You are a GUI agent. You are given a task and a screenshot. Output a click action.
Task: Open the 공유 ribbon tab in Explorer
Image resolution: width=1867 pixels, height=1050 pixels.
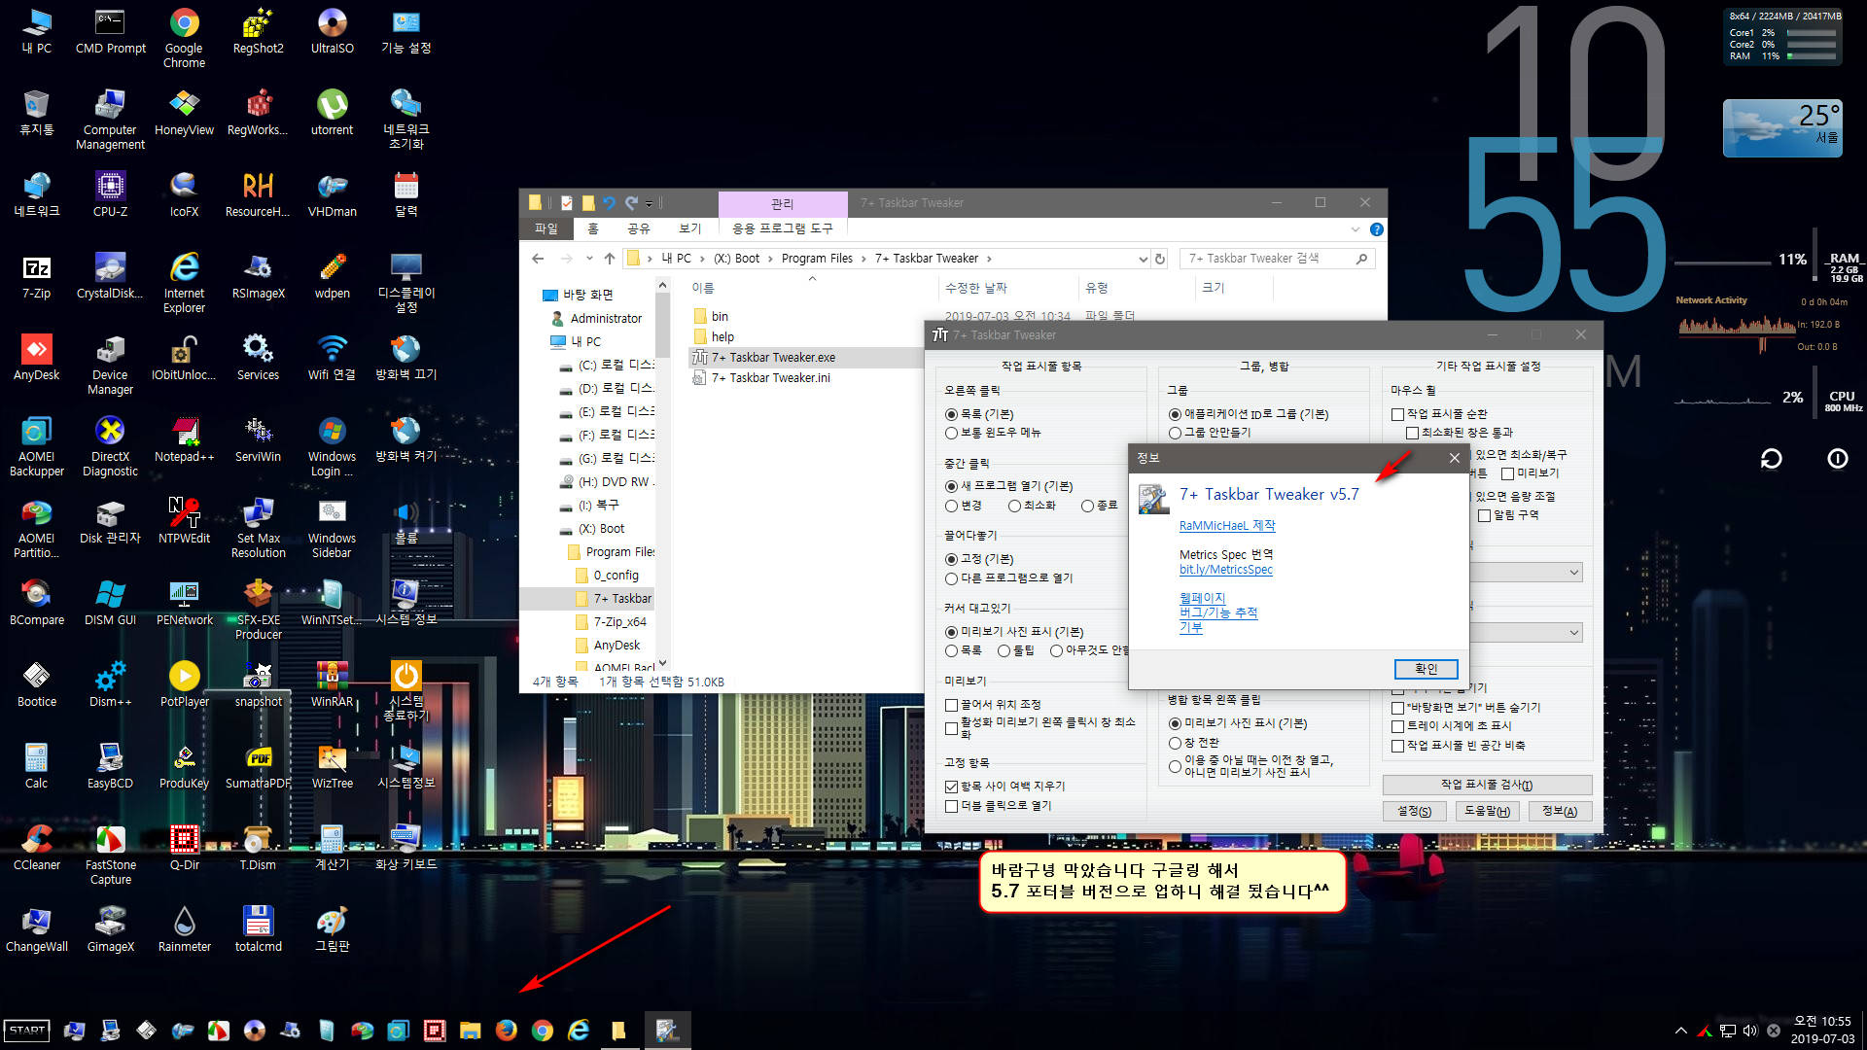tap(638, 228)
